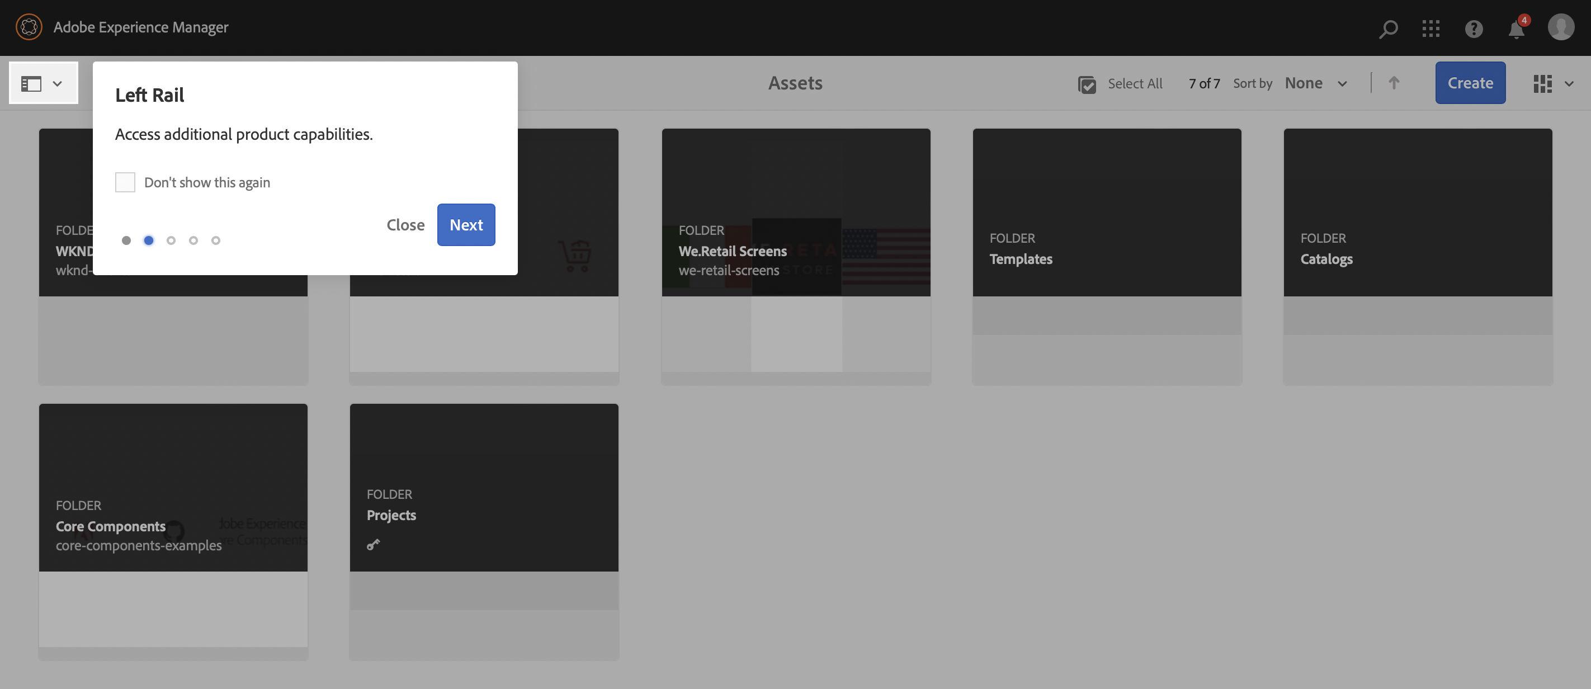1591x689 pixels.
Task: Toggle the Select All checkbox icon
Action: [x=1087, y=84]
